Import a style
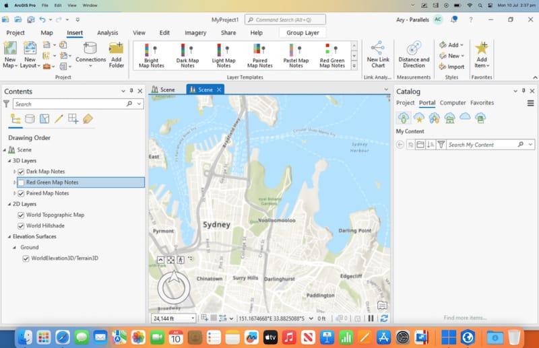Image resolution: width=539 pixels, height=348 pixels. coord(451,67)
